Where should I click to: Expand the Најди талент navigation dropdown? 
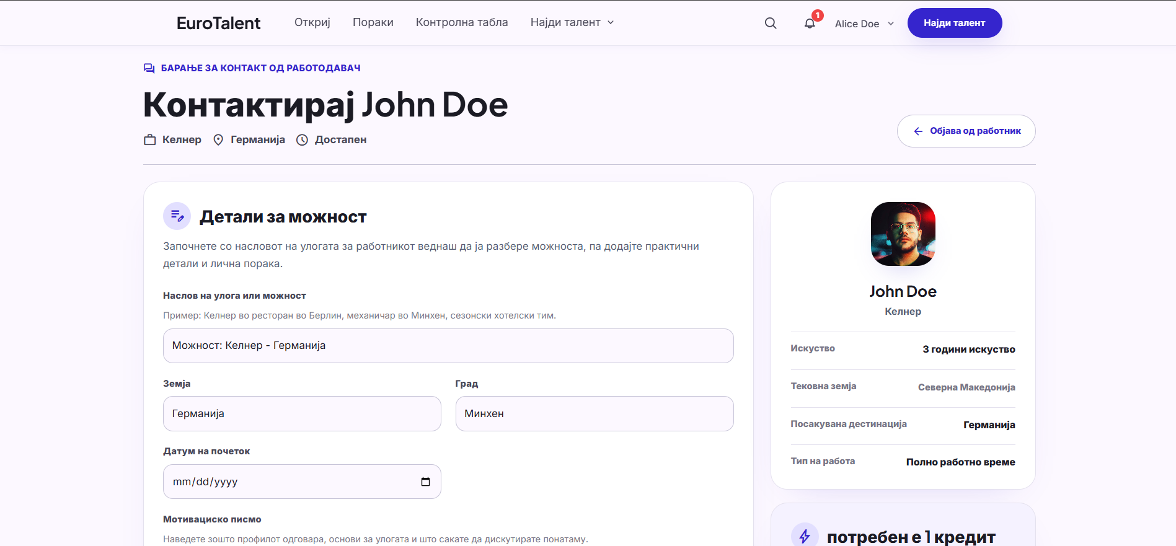pos(572,22)
